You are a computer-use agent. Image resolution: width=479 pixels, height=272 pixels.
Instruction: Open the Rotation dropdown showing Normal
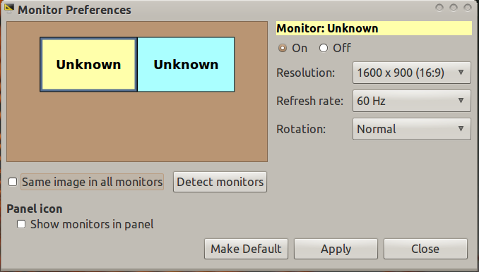coord(411,129)
